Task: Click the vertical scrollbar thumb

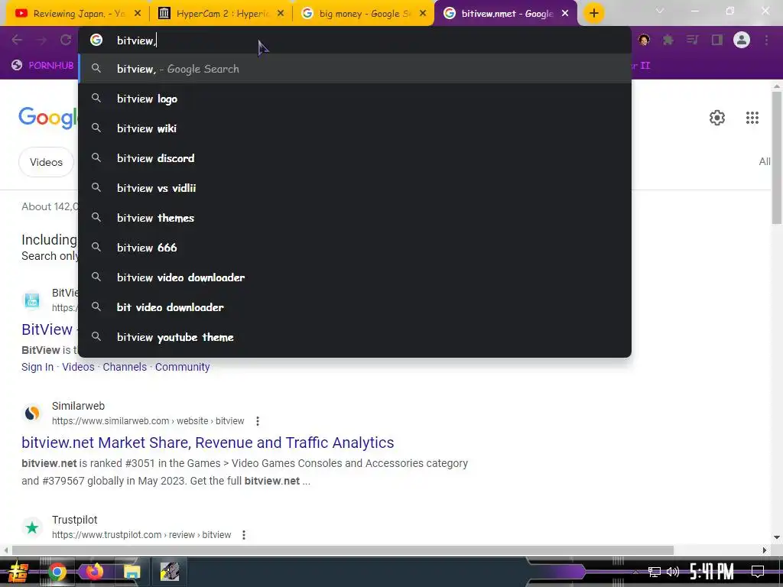Action: coord(777,157)
